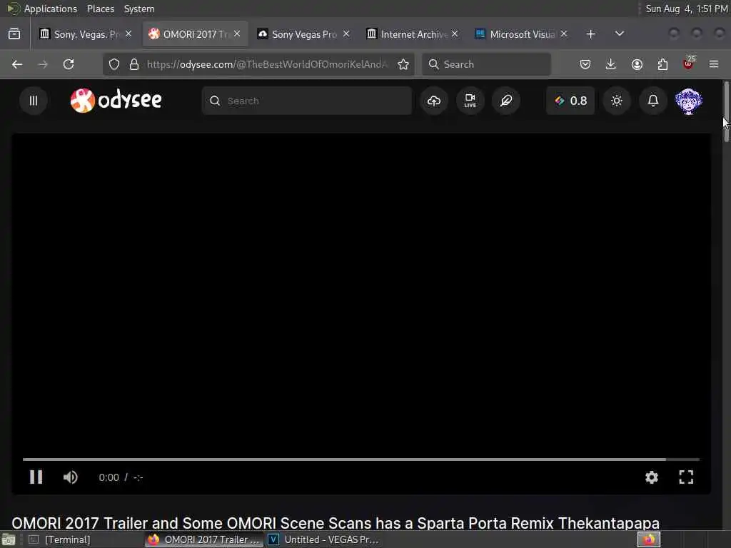This screenshot has height=548, width=731.
Task: Click the odysee.com URL address bar
Action: click(268, 64)
